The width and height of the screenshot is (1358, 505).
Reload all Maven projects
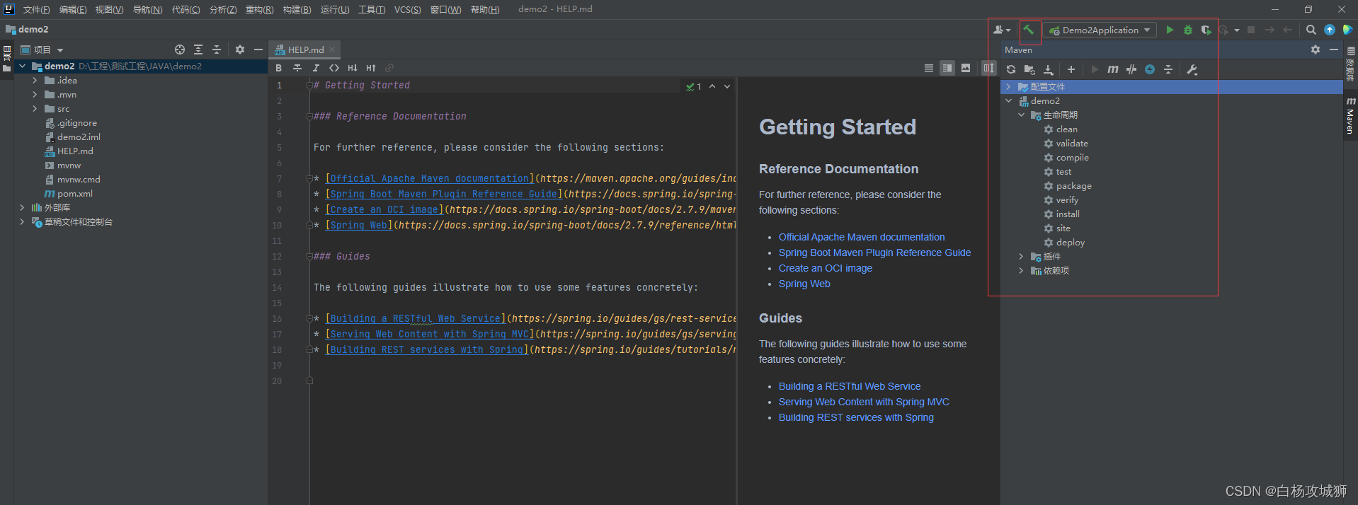click(x=1011, y=69)
